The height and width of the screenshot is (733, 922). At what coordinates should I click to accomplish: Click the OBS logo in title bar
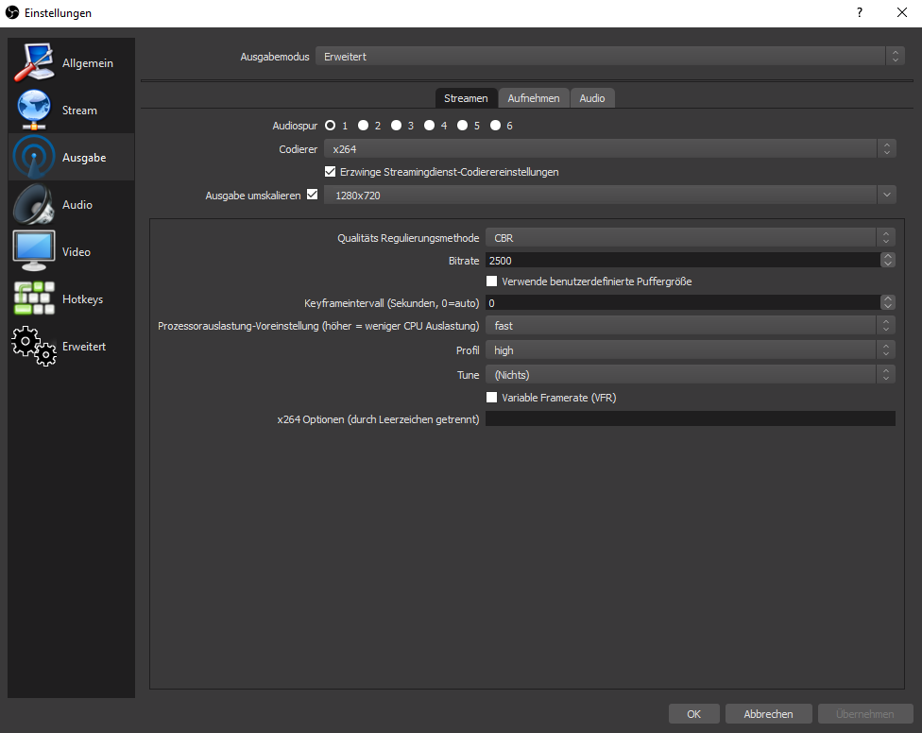[11, 12]
